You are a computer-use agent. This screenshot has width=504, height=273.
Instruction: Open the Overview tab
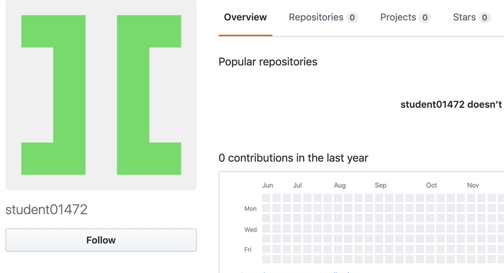(245, 17)
